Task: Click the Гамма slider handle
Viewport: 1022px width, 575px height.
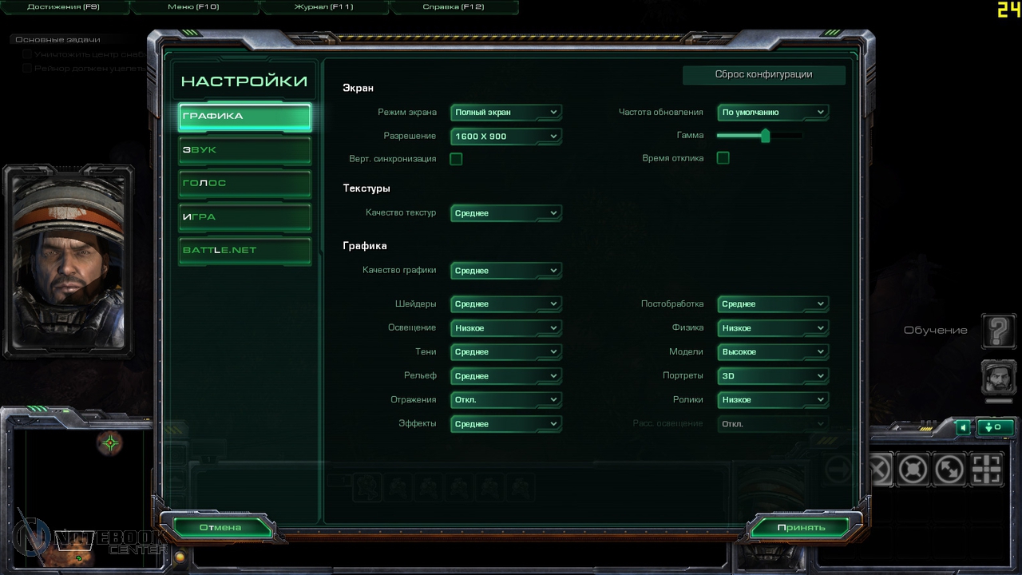Action: pos(765,136)
